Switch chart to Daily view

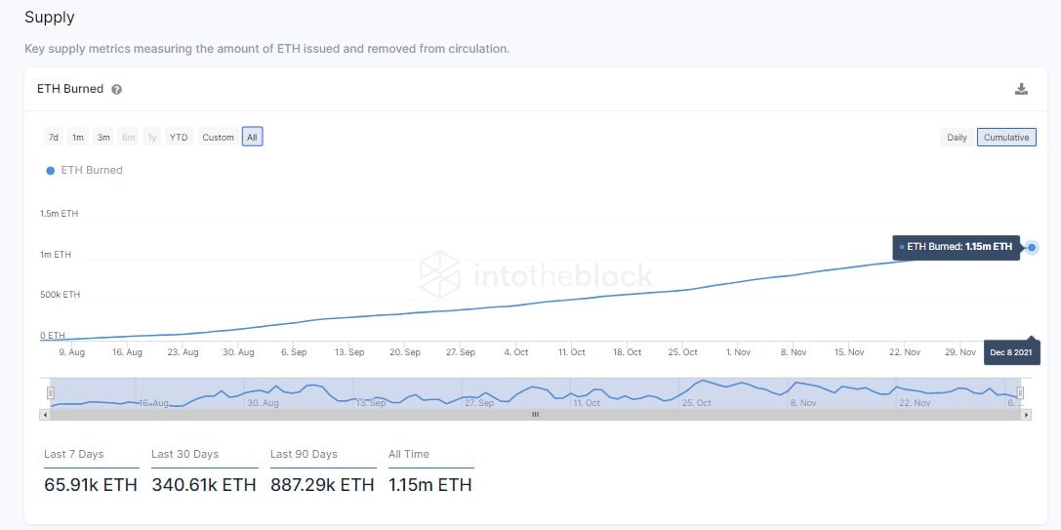coord(957,138)
